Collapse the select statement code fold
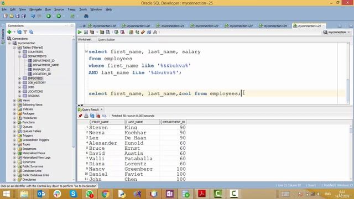Viewport: 354px width, 199px height. (x=86, y=51)
